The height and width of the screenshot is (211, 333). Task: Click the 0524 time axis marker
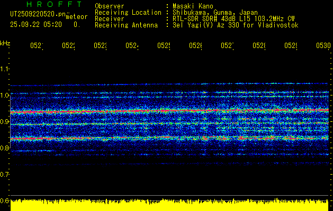point(132,45)
